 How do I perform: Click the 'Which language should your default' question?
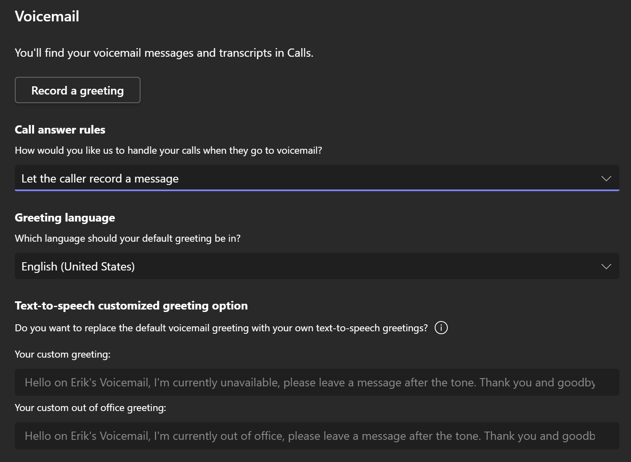coord(127,238)
